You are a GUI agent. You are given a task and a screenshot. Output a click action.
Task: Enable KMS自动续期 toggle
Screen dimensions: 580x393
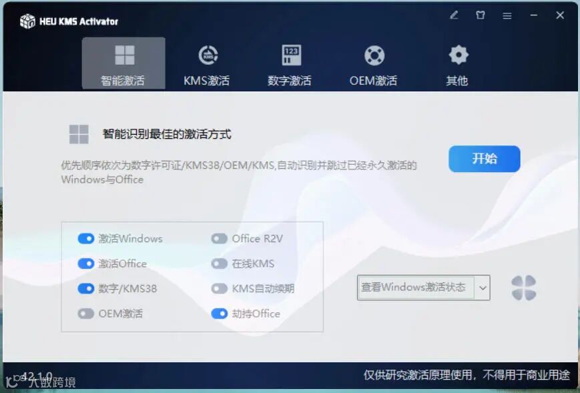coord(220,288)
